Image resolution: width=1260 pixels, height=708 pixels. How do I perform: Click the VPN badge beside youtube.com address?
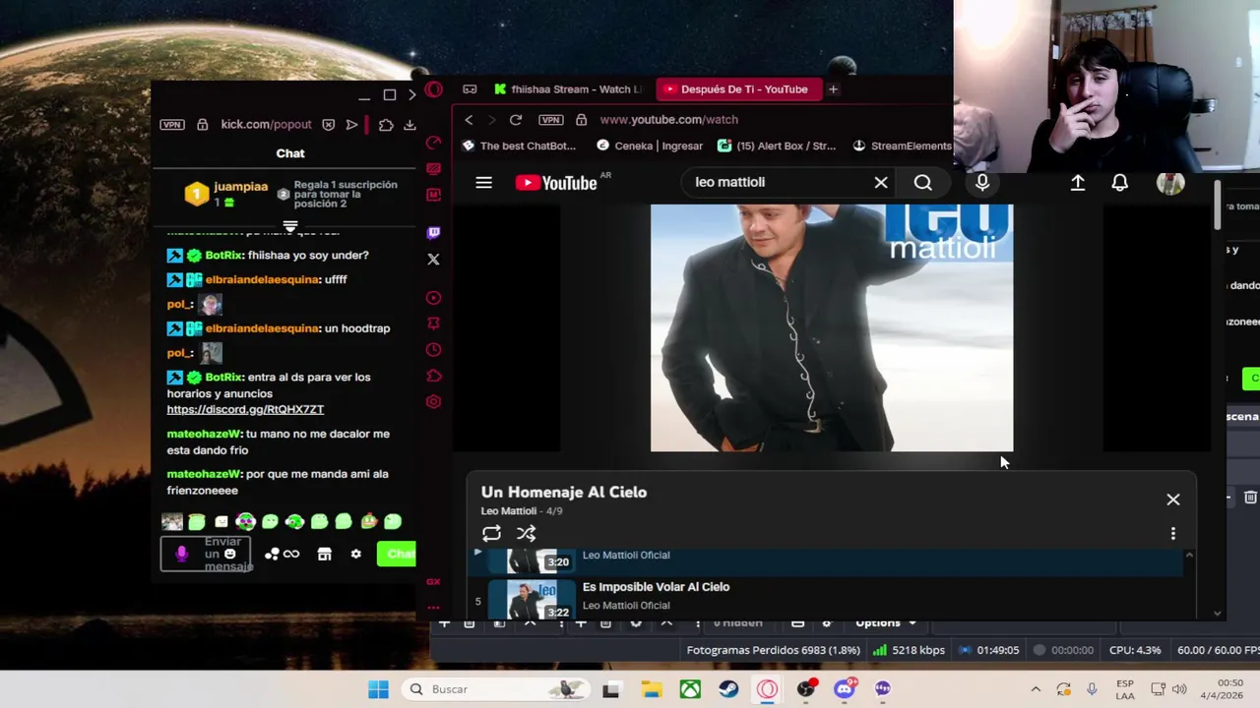[x=551, y=119]
